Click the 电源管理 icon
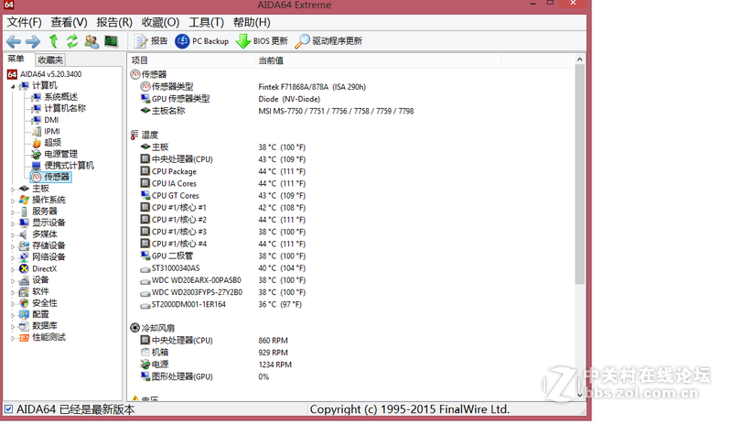This screenshot has height=424, width=732. click(x=37, y=154)
